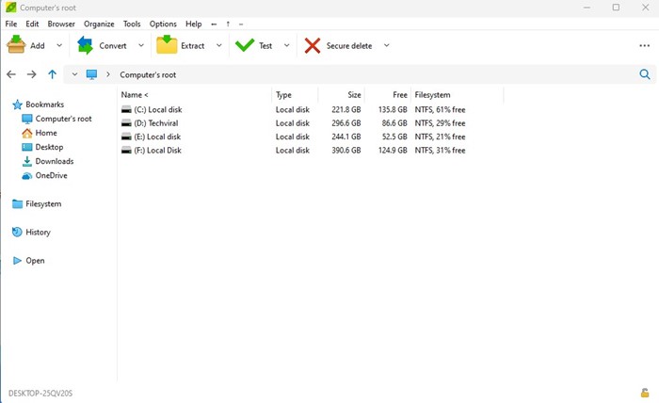This screenshot has width=659, height=403.
Task: Click the padlock icon in status bar
Action: [x=644, y=393]
